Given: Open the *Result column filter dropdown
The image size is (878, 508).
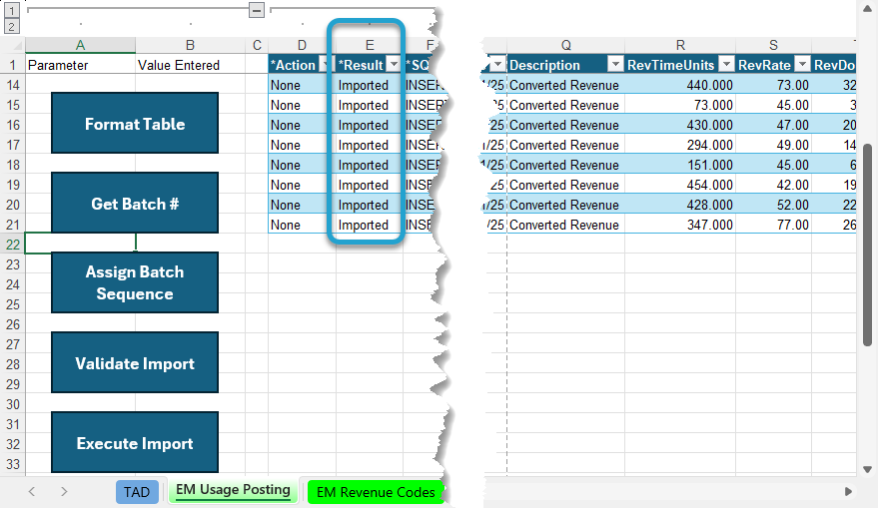Looking at the screenshot, I should pos(395,65).
